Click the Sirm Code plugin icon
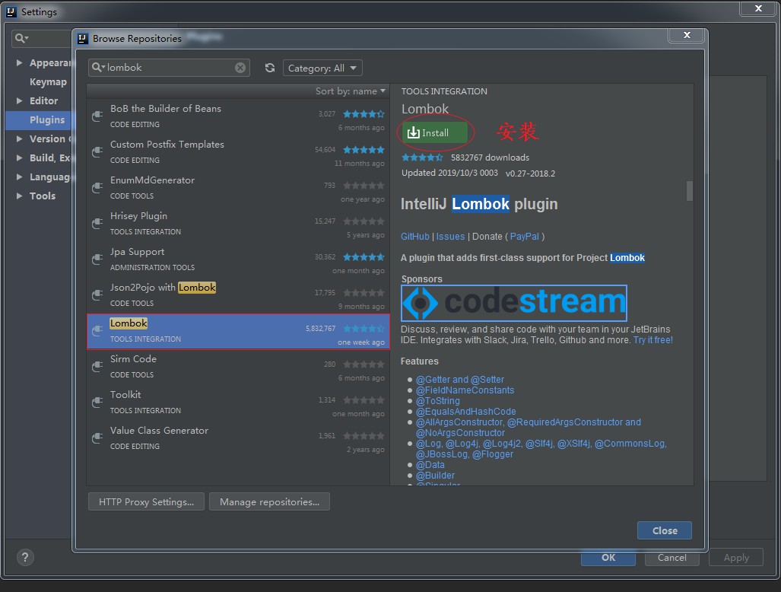Viewport: 781px width, 592px height. click(x=97, y=367)
